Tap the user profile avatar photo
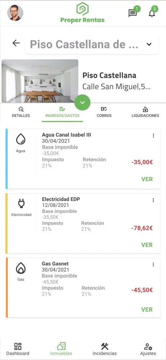Viewport: 166px width, 360px height. pos(15,13)
